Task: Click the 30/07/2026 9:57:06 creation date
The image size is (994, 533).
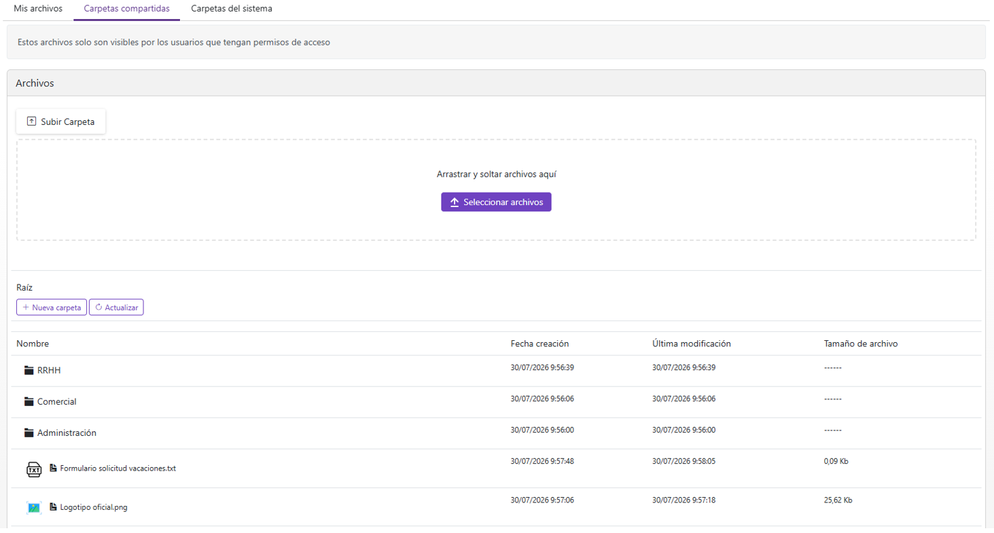Action: click(542, 500)
